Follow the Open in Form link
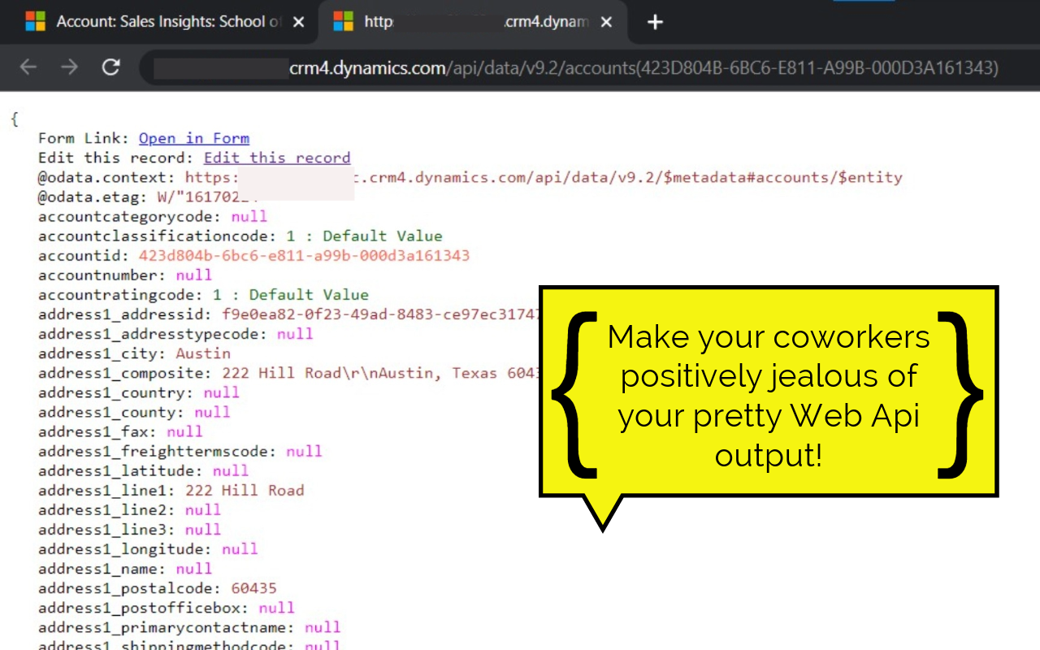This screenshot has width=1040, height=650. click(194, 138)
